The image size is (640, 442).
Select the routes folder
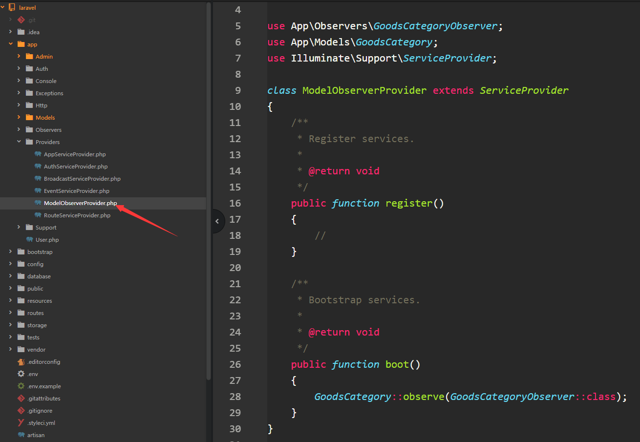36,313
